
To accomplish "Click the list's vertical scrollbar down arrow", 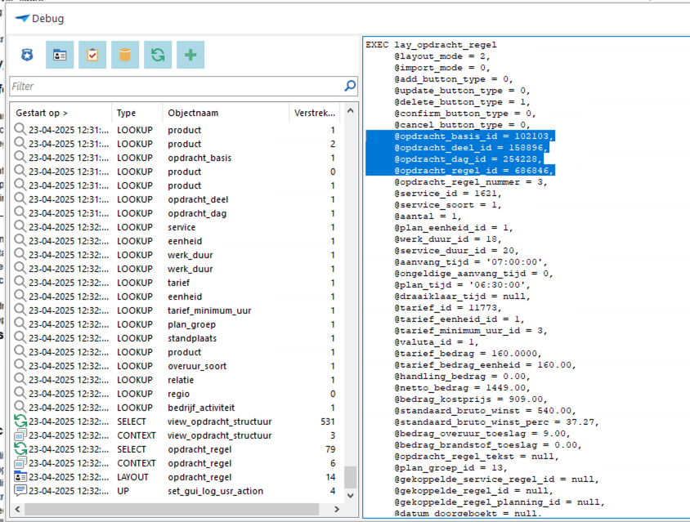I will coord(350,496).
